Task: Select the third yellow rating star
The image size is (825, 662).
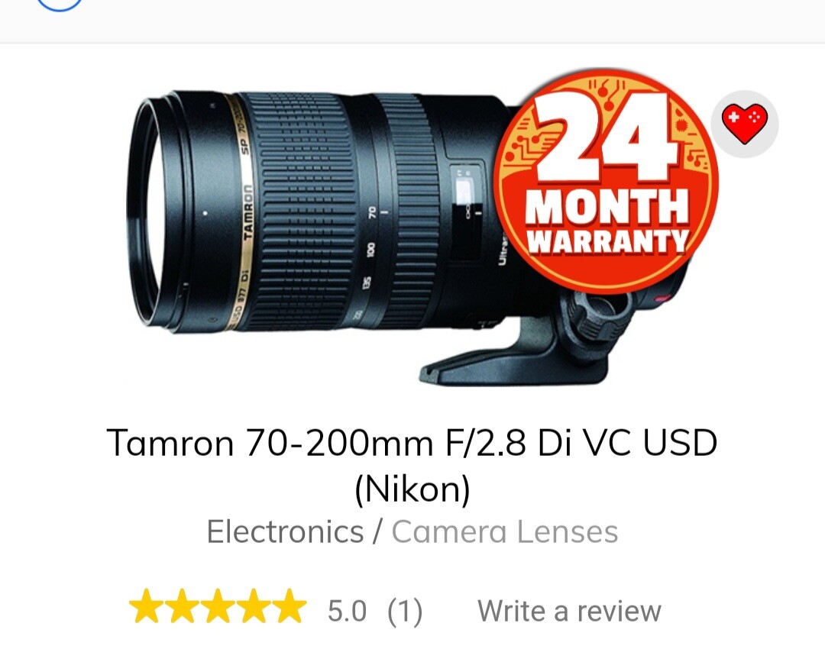Action: click(x=218, y=606)
